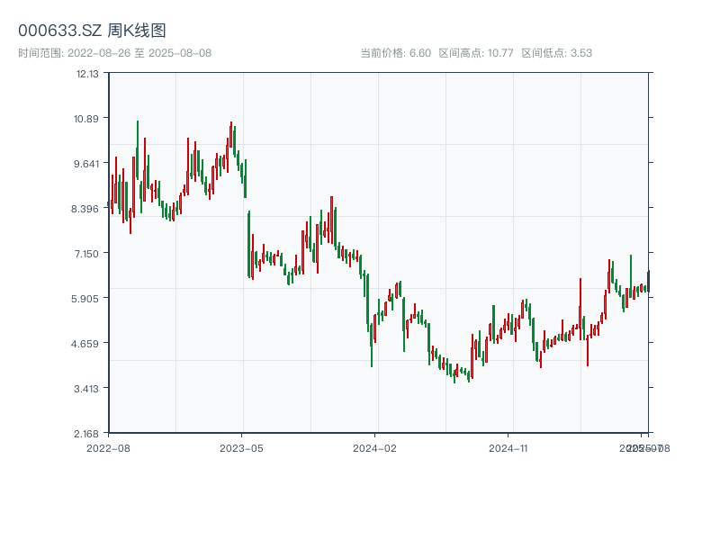Click the 2024-11 x-axis label
Image resolution: width=720 pixels, height=540 pixels.
[x=508, y=448]
